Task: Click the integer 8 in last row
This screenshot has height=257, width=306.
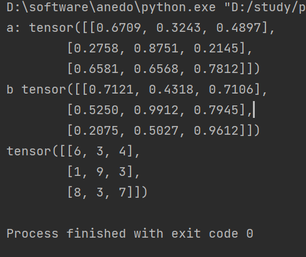Action: click(77, 192)
